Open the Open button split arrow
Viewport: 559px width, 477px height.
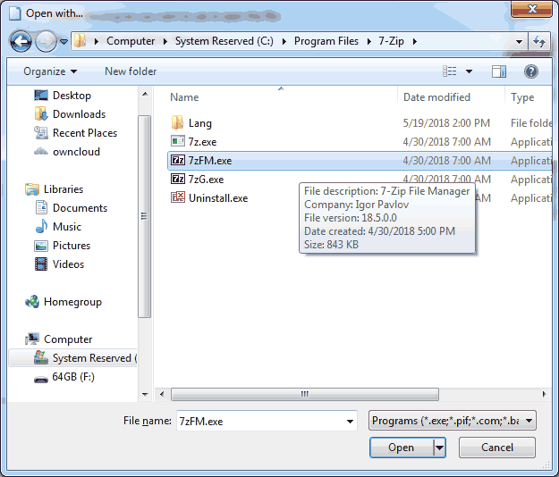pyautogui.click(x=439, y=448)
